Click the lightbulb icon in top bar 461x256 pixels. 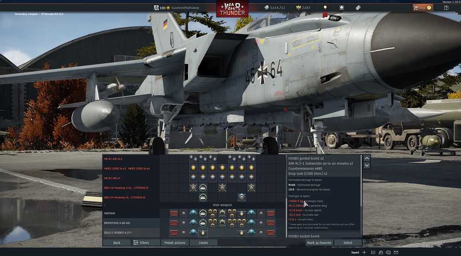[x=325, y=8]
